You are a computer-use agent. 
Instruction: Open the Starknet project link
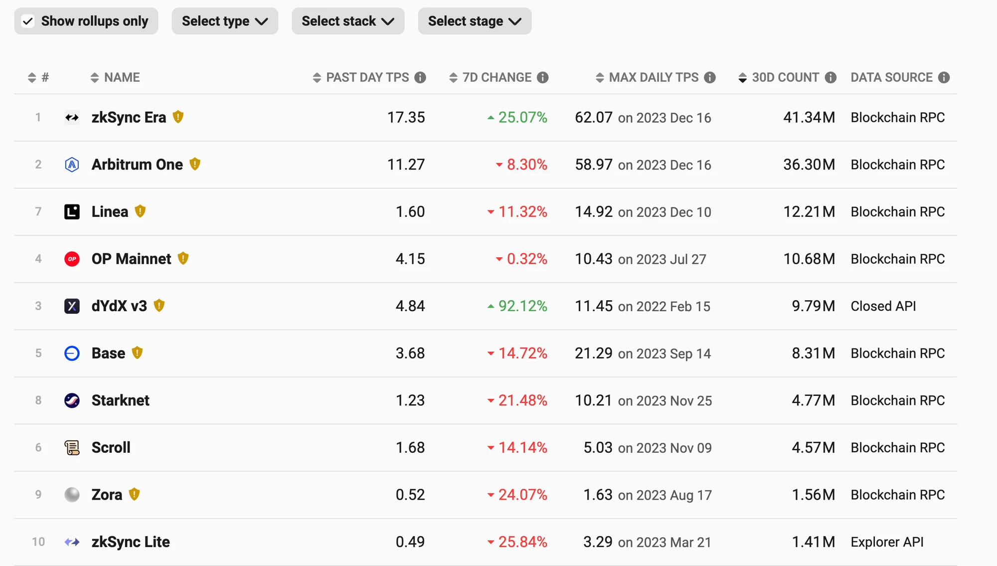[120, 400]
